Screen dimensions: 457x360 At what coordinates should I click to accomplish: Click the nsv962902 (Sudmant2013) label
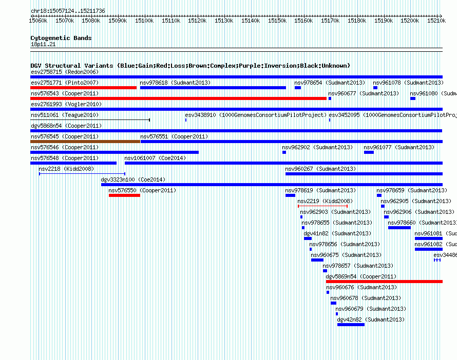click(x=317, y=147)
